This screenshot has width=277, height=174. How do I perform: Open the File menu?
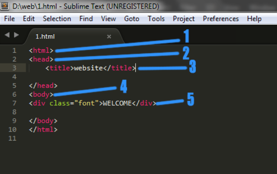tap(9, 19)
